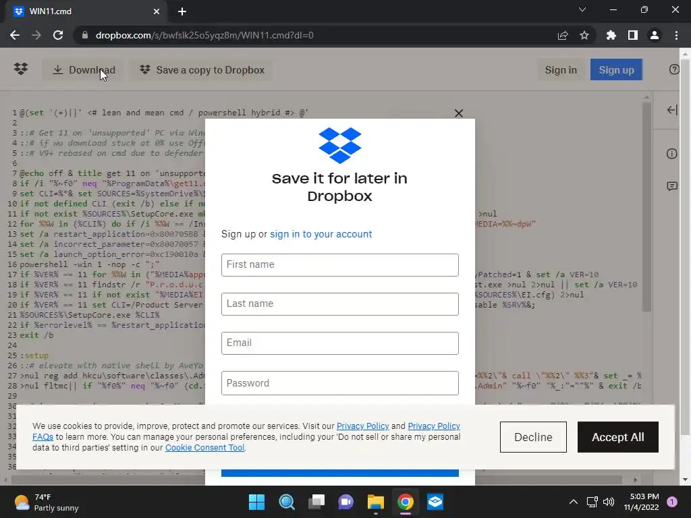Open the Chat app on taskbar
Image resolution: width=691 pixels, height=518 pixels.
tap(346, 502)
